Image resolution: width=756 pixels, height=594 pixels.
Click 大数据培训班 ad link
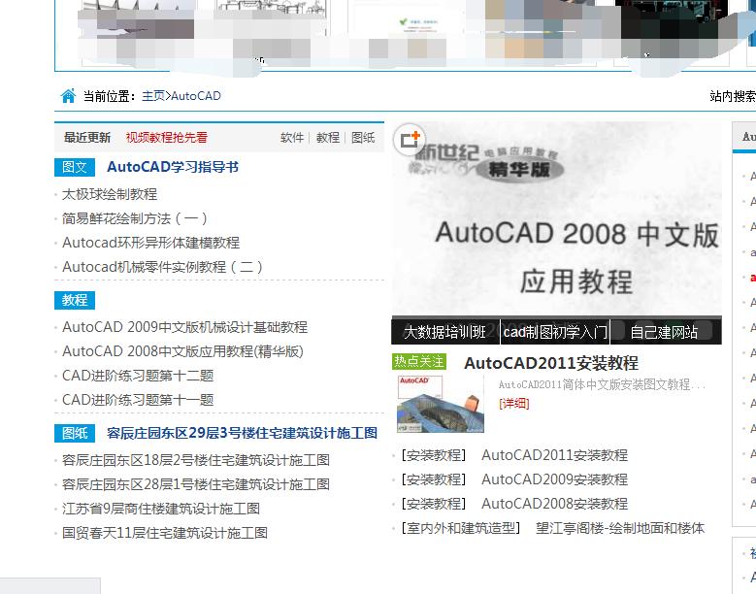pyautogui.click(x=445, y=332)
